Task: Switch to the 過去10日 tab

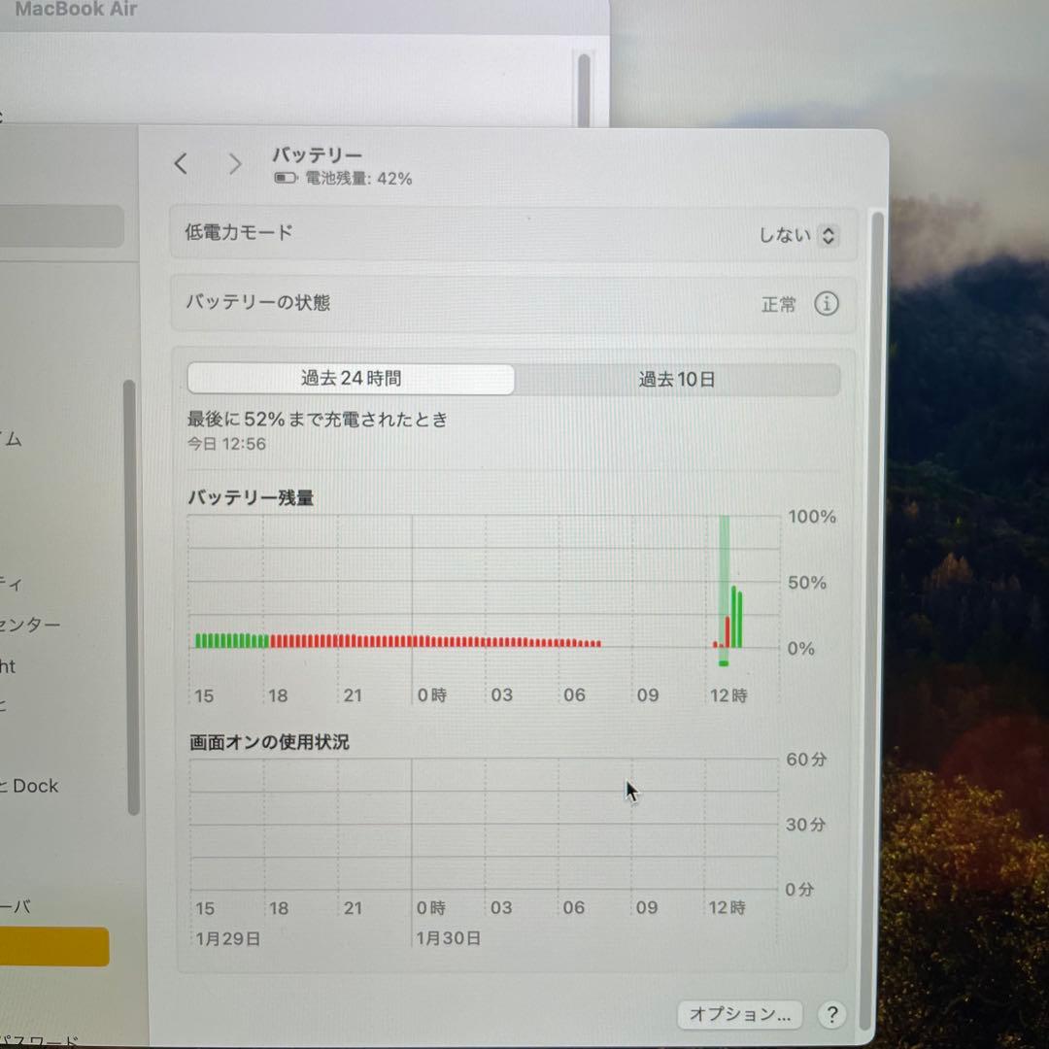Action: coord(677,380)
